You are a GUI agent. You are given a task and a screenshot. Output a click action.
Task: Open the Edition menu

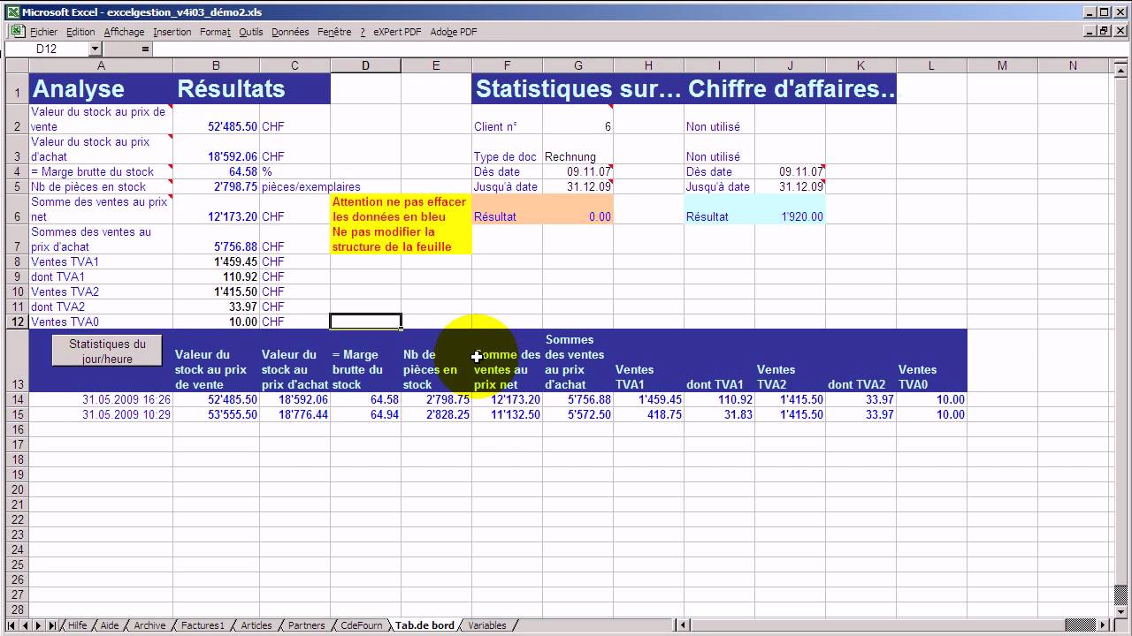[x=80, y=32]
